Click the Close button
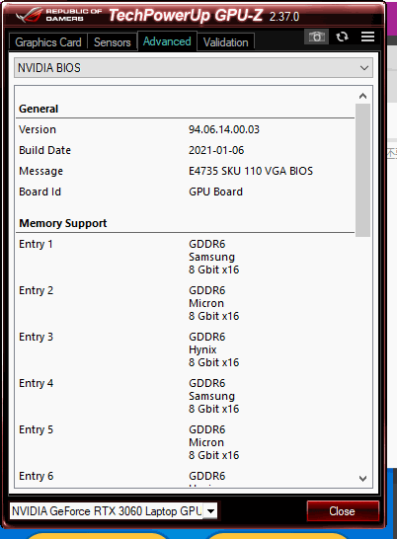 pos(343,511)
